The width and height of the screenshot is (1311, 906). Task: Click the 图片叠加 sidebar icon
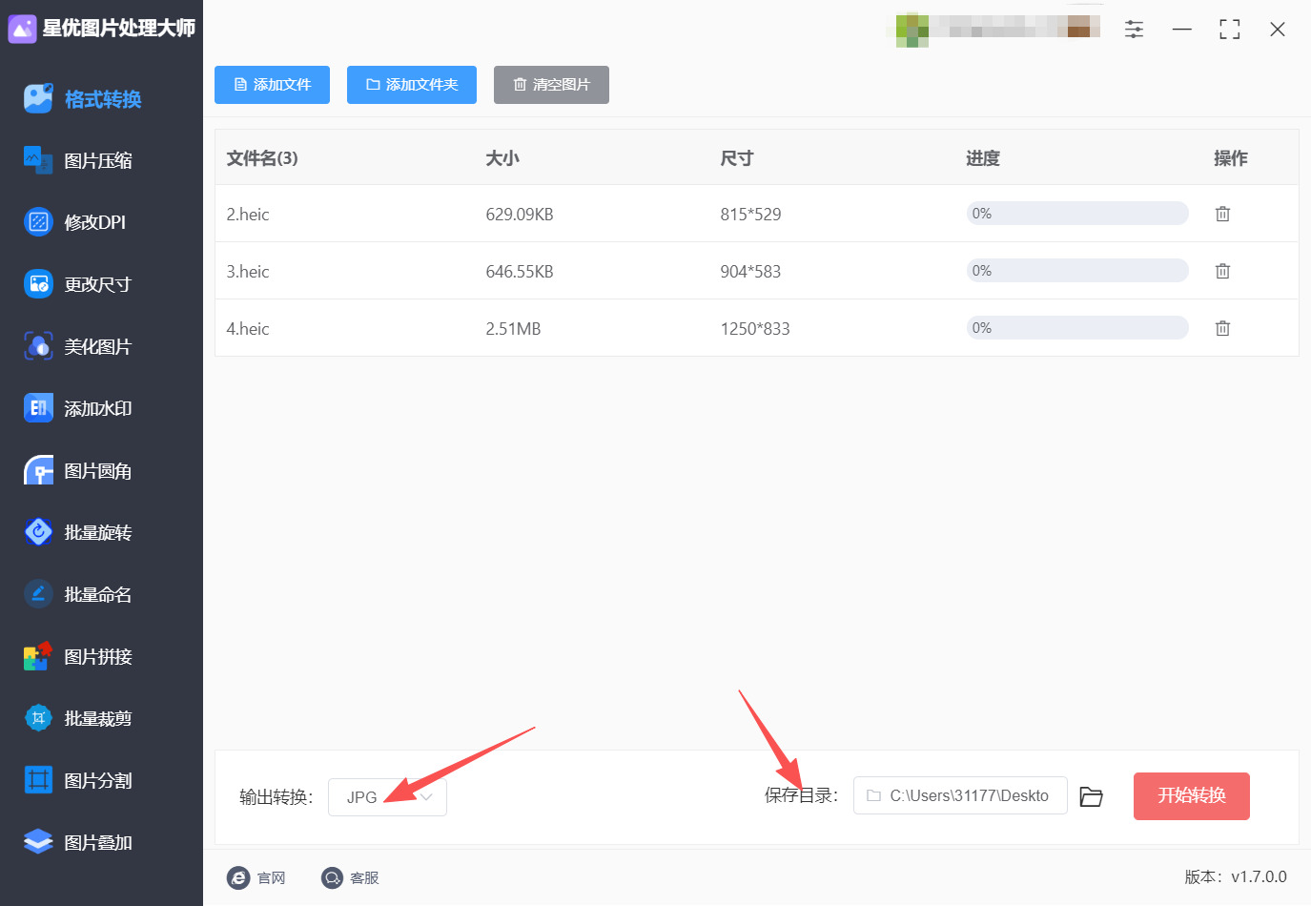pos(38,842)
